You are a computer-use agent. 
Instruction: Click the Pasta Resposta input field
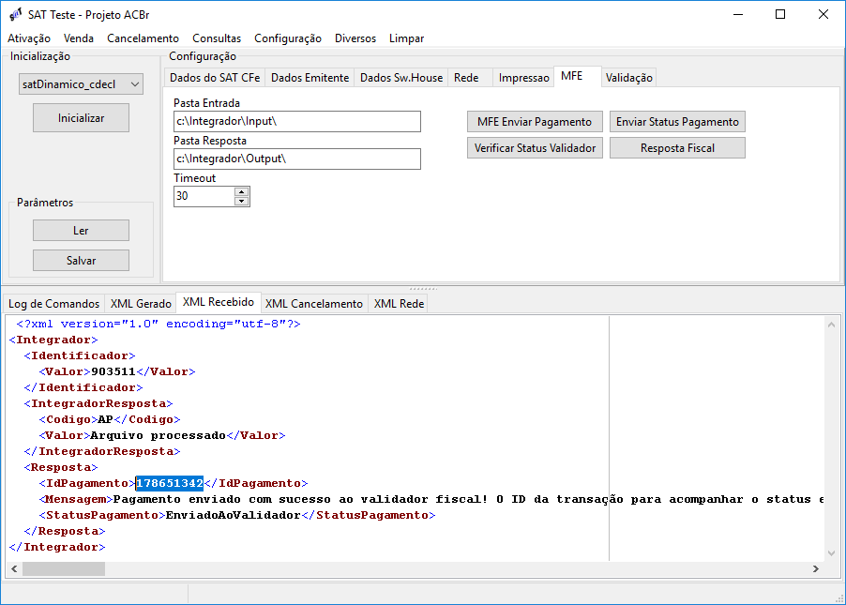pyautogui.click(x=297, y=159)
